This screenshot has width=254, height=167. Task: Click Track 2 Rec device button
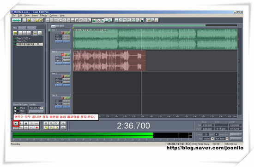(x=67, y=61)
